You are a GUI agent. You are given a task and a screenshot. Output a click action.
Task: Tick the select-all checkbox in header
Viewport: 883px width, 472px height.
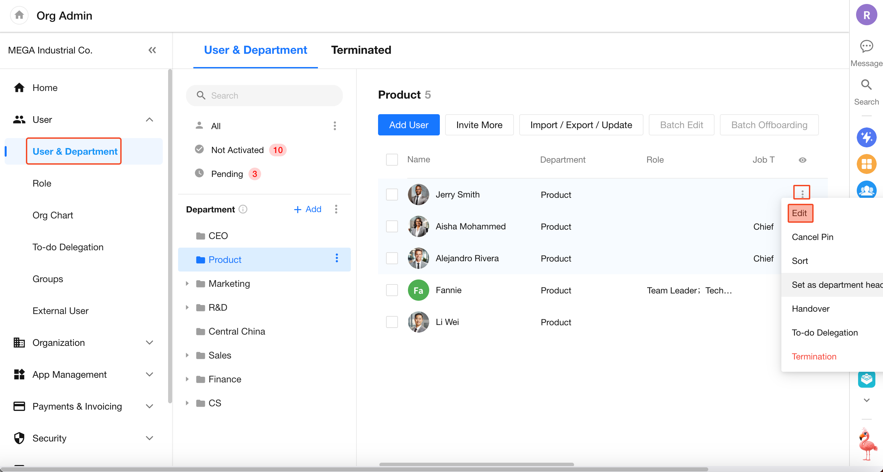coord(392,160)
